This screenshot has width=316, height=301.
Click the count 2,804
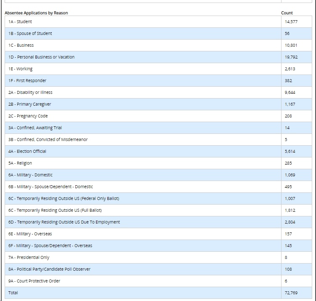tap(290, 222)
